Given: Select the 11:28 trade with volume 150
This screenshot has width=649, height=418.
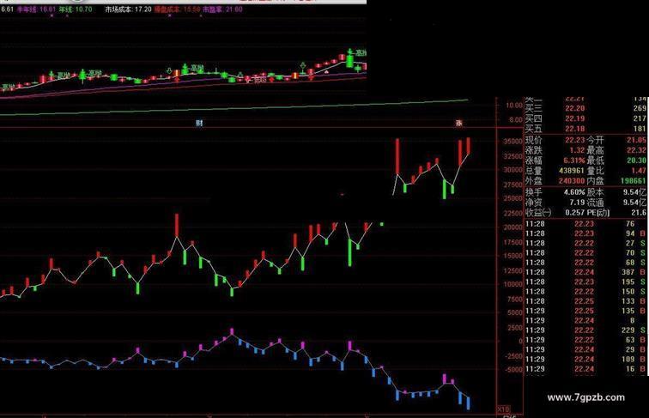Looking at the screenshot, I should click(585, 292).
